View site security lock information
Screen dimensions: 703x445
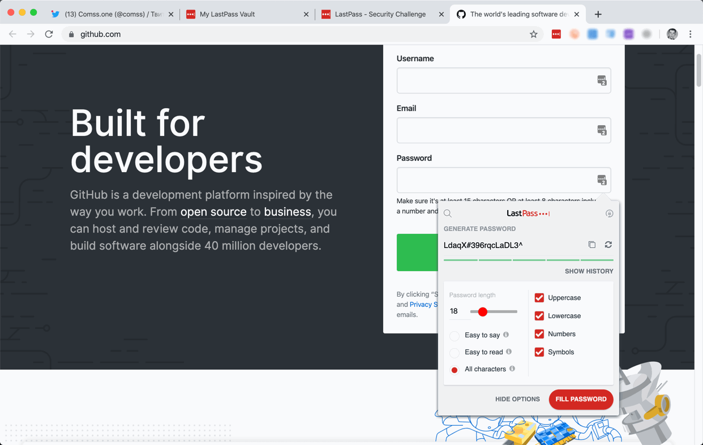click(x=71, y=35)
